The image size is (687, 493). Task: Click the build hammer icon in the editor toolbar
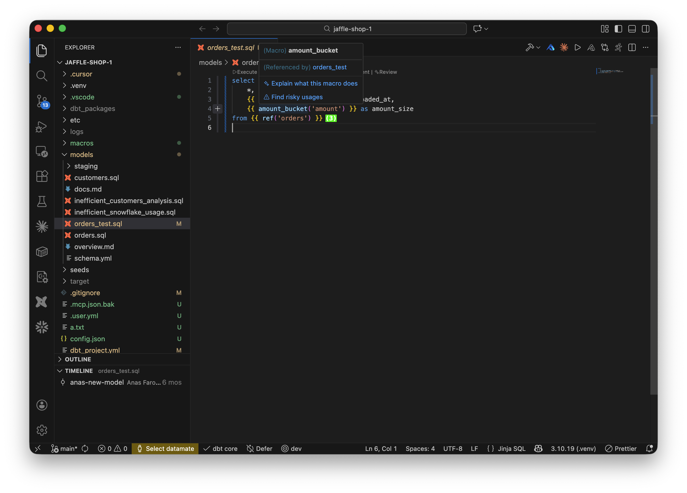529,47
